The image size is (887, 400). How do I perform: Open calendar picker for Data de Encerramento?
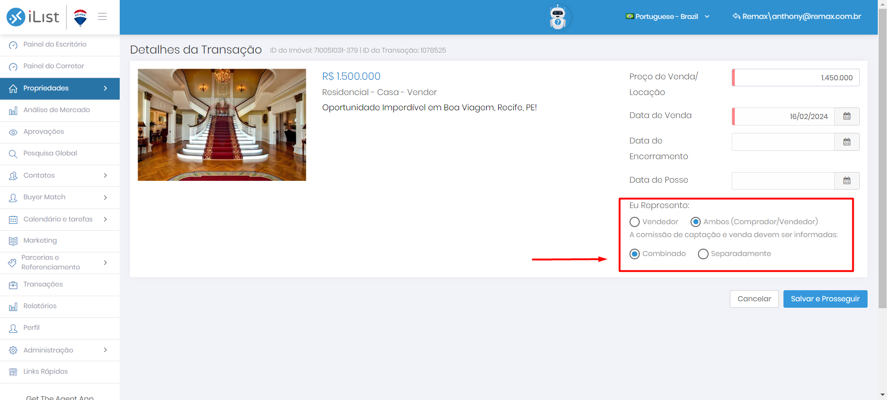point(847,142)
